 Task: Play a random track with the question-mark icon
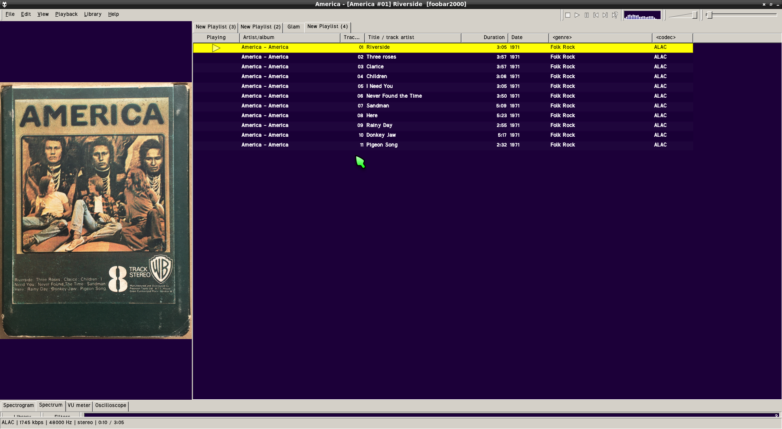tap(615, 15)
